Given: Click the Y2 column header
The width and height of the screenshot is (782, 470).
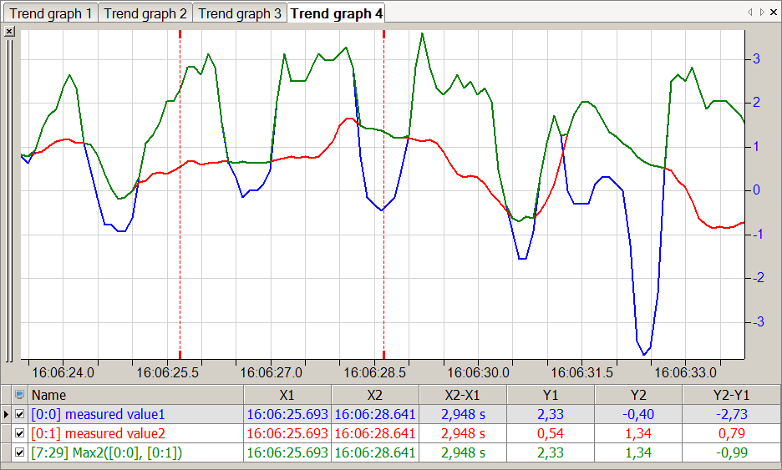Looking at the screenshot, I should [x=638, y=395].
